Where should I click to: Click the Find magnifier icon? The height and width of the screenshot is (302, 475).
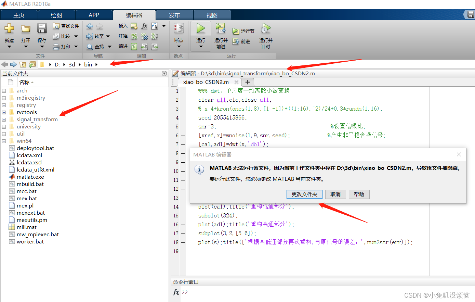[90, 47]
